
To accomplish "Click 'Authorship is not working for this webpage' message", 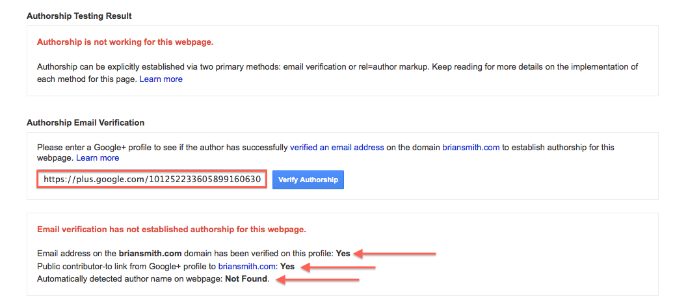I will (125, 42).
